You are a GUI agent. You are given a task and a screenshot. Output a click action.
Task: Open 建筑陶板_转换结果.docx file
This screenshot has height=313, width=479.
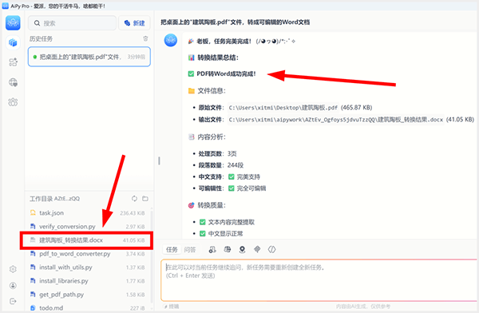pyautogui.click(x=87, y=240)
